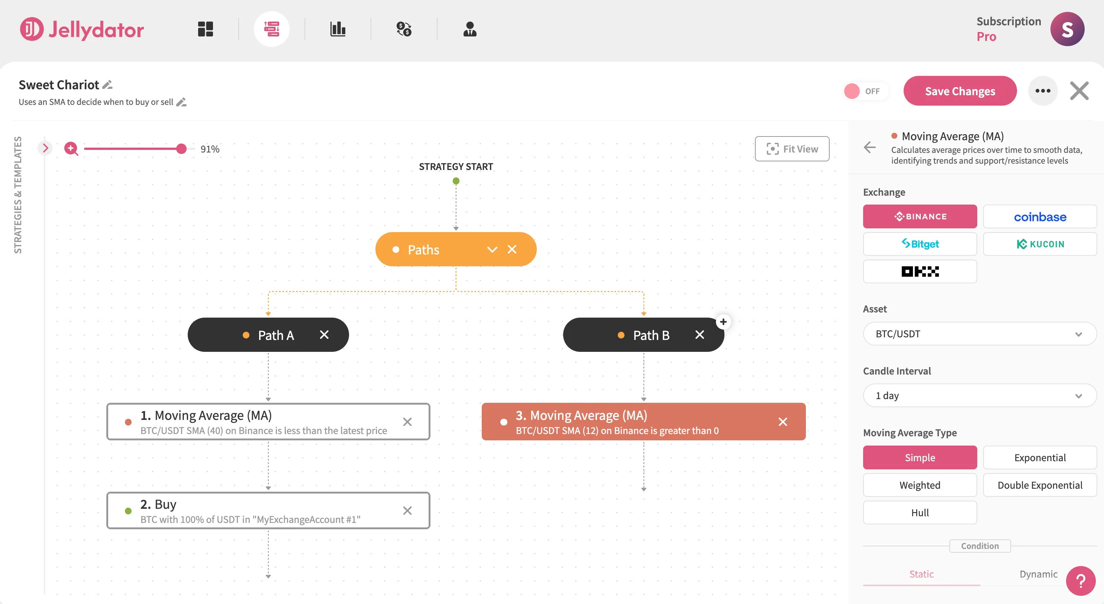
Task: Select KuCoin as the exchange
Action: click(x=1040, y=244)
